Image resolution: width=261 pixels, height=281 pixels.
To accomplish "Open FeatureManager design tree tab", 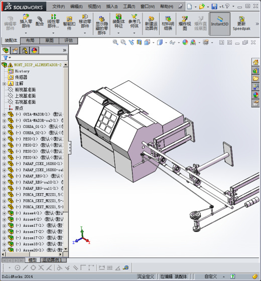I will pyautogui.click(x=6, y=51).
